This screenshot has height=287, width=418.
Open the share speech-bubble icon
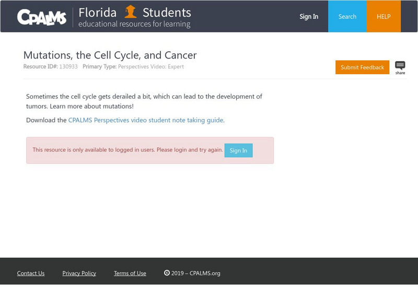point(400,67)
